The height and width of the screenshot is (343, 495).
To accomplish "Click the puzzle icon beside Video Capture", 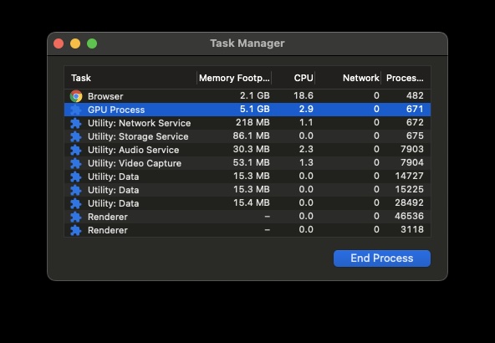I will pos(76,163).
